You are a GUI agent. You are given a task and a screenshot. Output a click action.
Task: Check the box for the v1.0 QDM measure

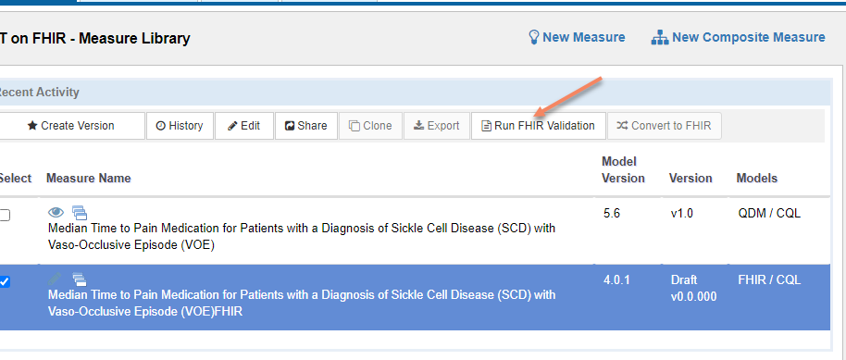5,216
